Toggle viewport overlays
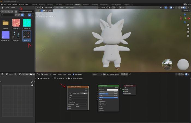Viewport: 191px width, 123px height. click(x=171, y=8)
